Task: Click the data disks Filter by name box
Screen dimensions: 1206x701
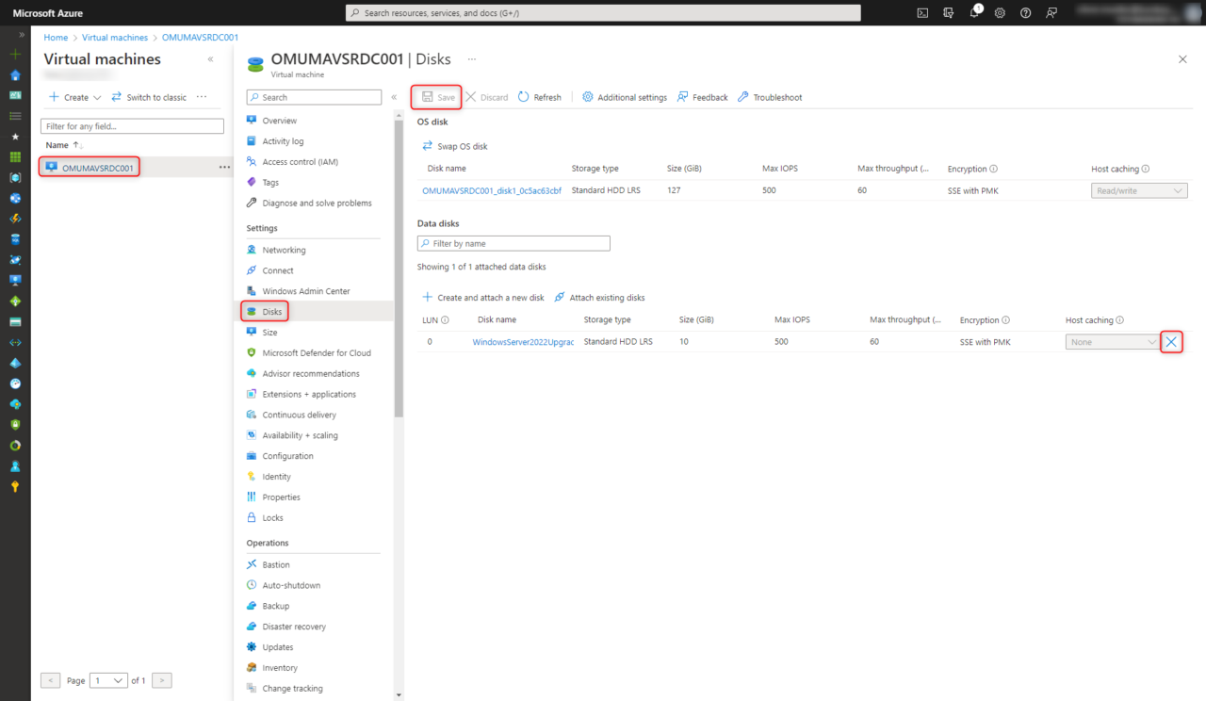Action: (x=513, y=243)
